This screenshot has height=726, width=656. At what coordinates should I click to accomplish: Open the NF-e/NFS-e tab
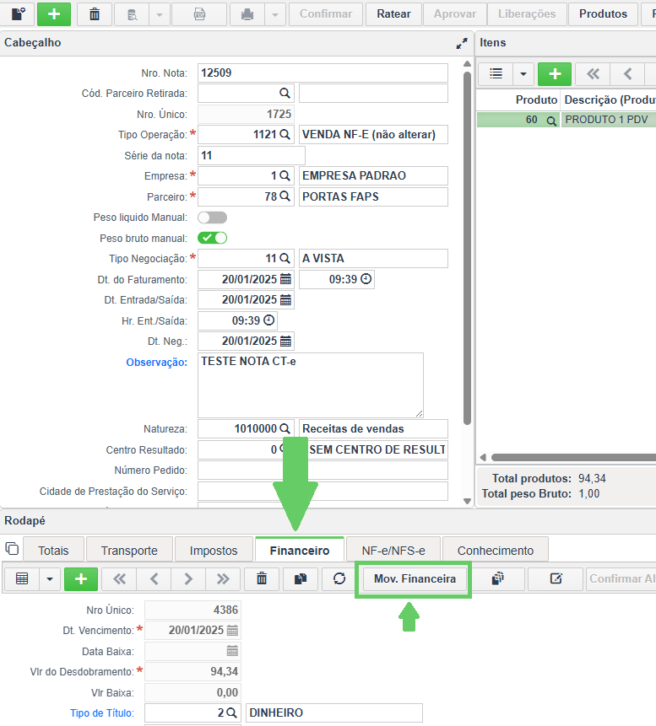(x=393, y=550)
